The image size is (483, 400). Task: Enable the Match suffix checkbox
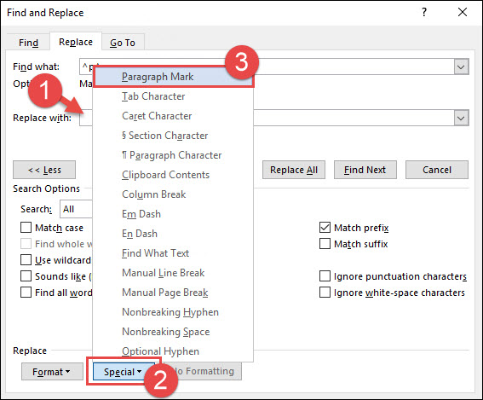325,244
